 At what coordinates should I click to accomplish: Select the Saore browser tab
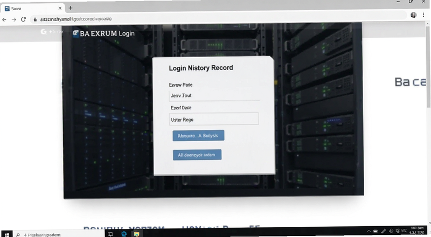click(x=33, y=8)
